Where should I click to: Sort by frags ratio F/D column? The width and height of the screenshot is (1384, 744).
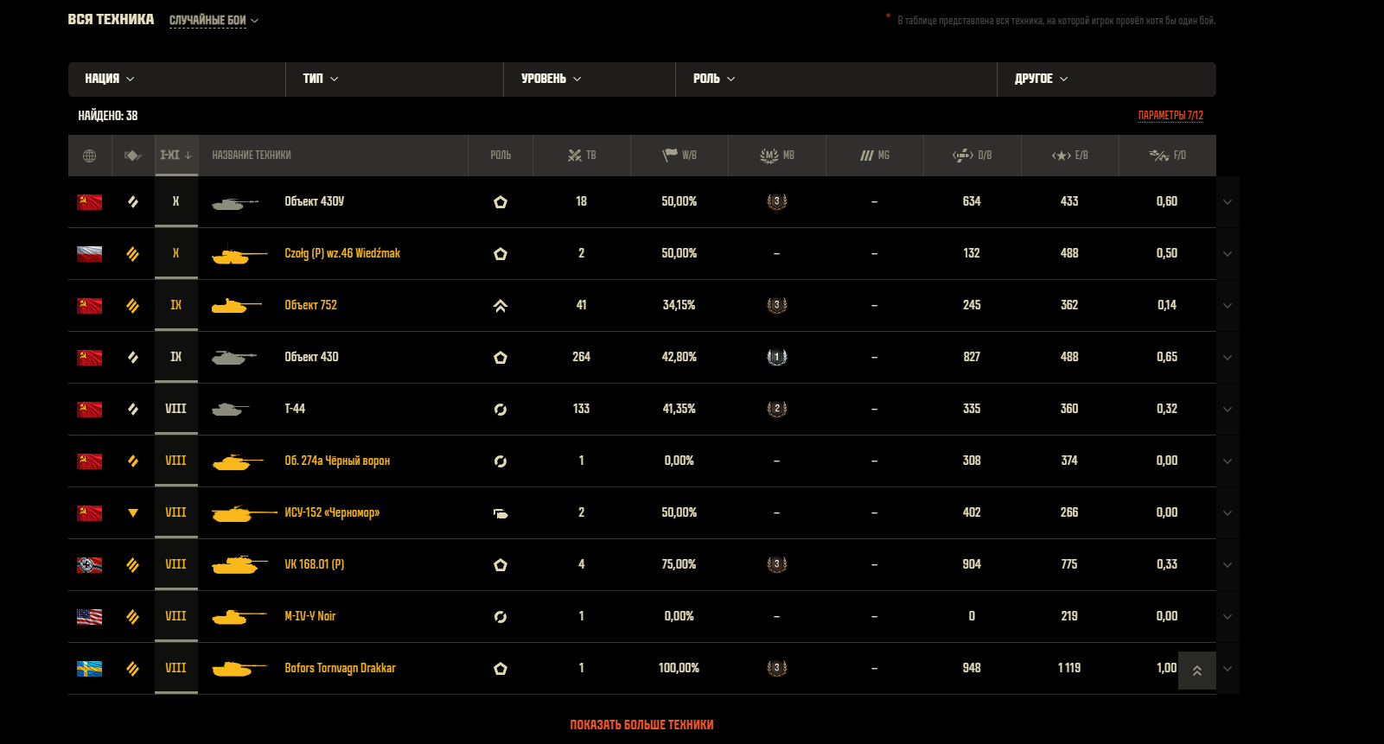click(x=1167, y=156)
